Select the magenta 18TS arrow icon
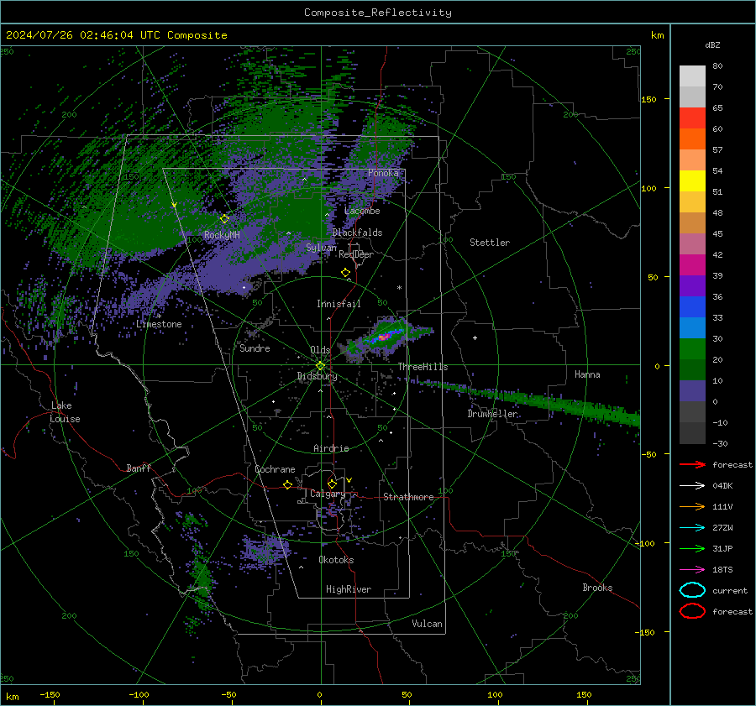This screenshot has width=756, height=706. coord(692,570)
